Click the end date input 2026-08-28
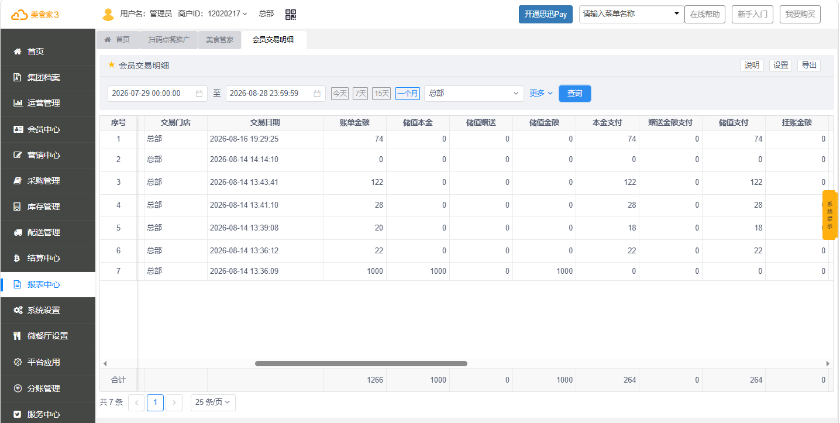The width and height of the screenshot is (840, 423). click(x=276, y=94)
